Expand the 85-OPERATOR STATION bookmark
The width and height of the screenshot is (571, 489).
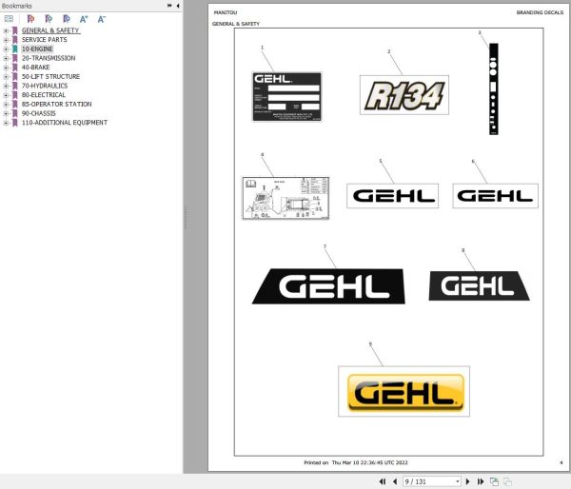click(x=6, y=104)
